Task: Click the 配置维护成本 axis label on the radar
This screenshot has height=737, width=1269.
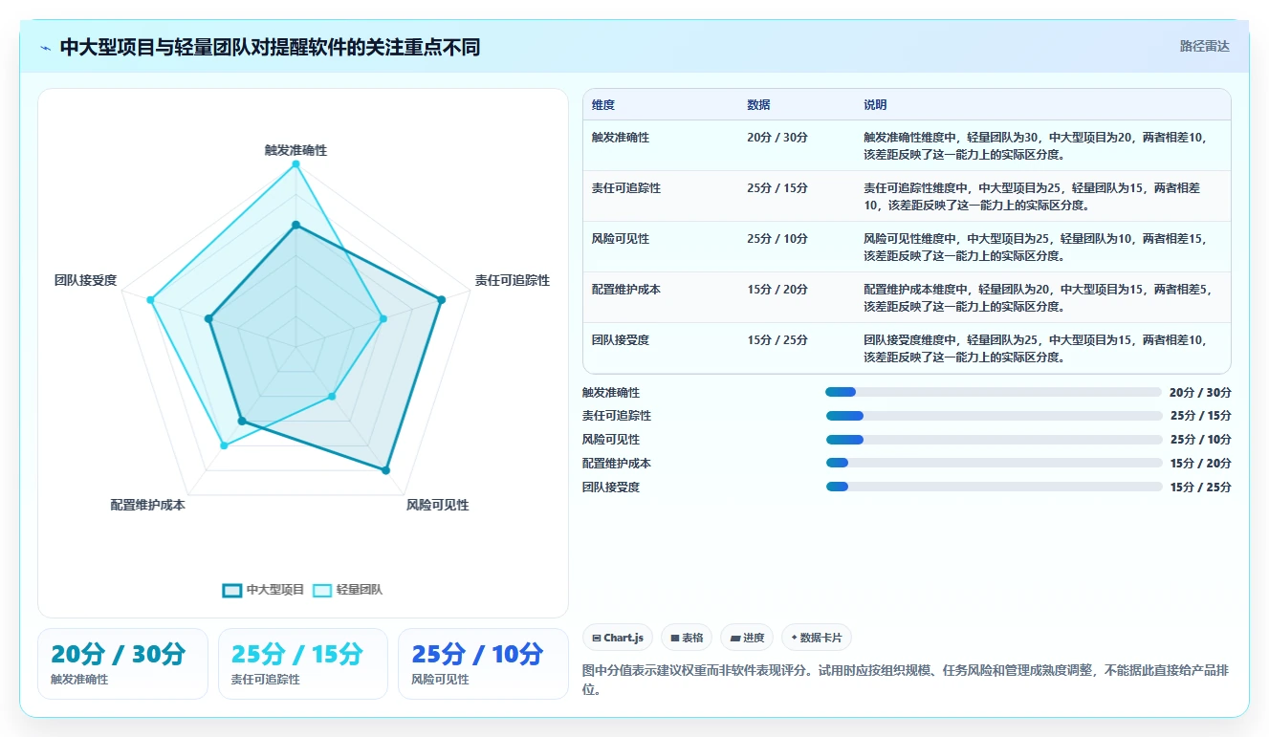Action: [147, 505]
